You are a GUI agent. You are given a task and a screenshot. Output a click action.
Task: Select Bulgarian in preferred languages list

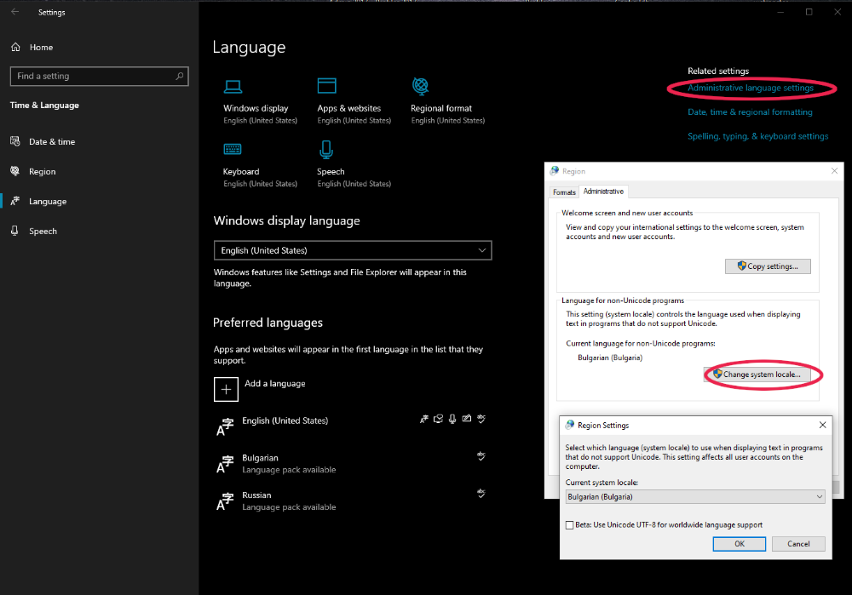pyautogui.click(x=260, y=458)
